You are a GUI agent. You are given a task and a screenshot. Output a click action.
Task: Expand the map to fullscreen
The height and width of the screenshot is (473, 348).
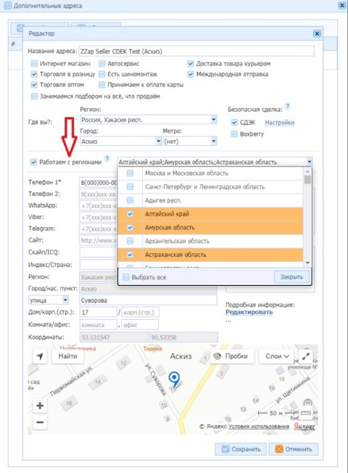click(305, 356)
